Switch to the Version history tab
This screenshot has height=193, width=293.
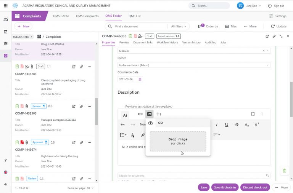191,42
